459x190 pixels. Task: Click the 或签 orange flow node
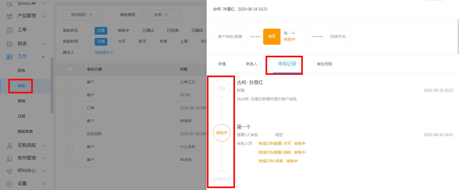pos(272,37)
